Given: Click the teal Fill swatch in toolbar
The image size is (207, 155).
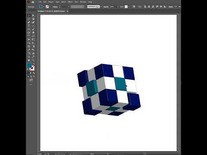Looking at the screenshot, I should 29,65.
